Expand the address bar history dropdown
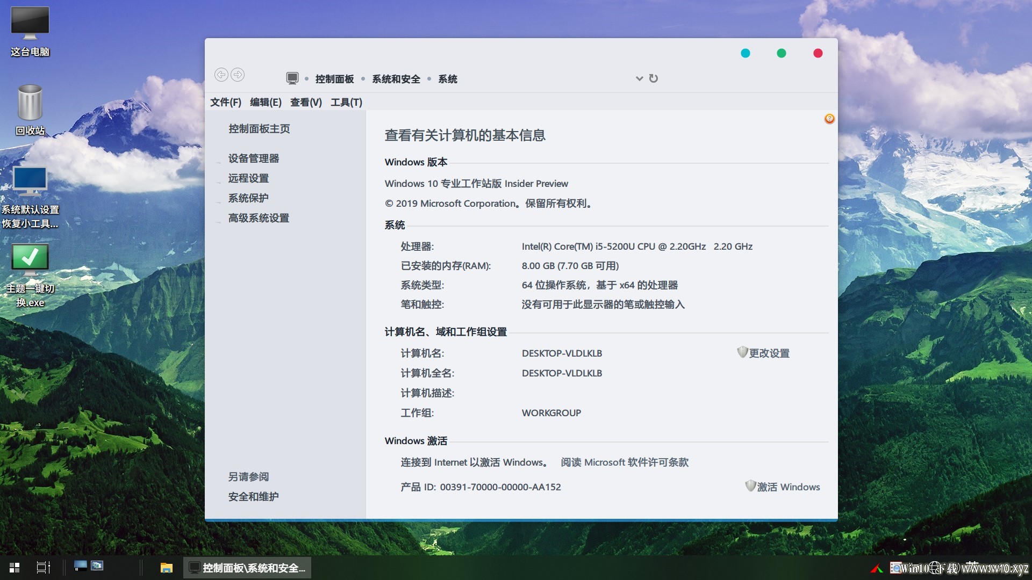Viewport: 1032px width, 580px height. tap(639, 78)
